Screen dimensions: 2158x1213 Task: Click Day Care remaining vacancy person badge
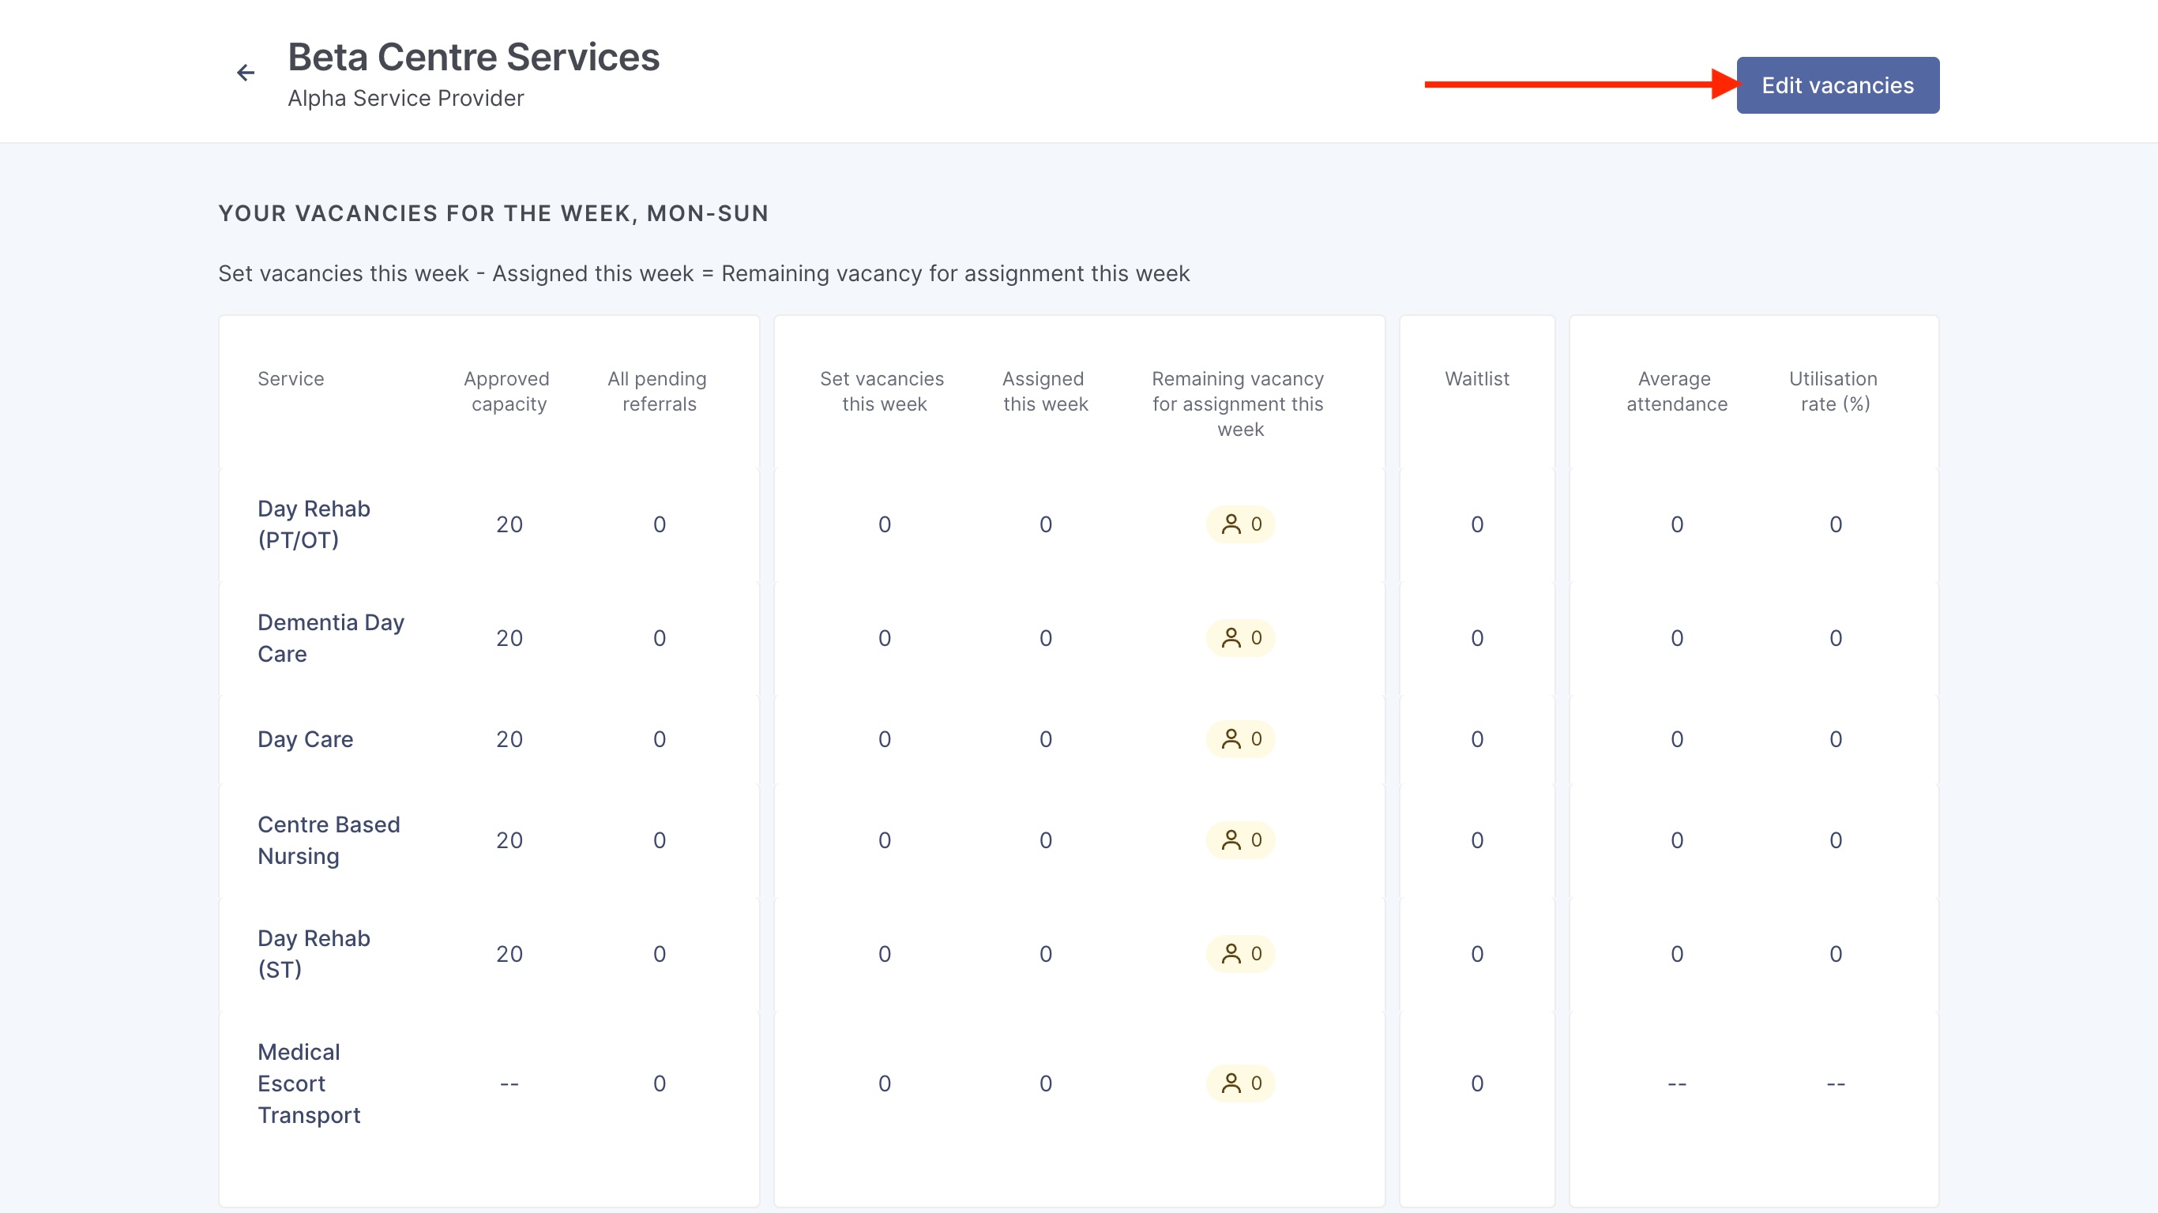[x=1240, y=739]
